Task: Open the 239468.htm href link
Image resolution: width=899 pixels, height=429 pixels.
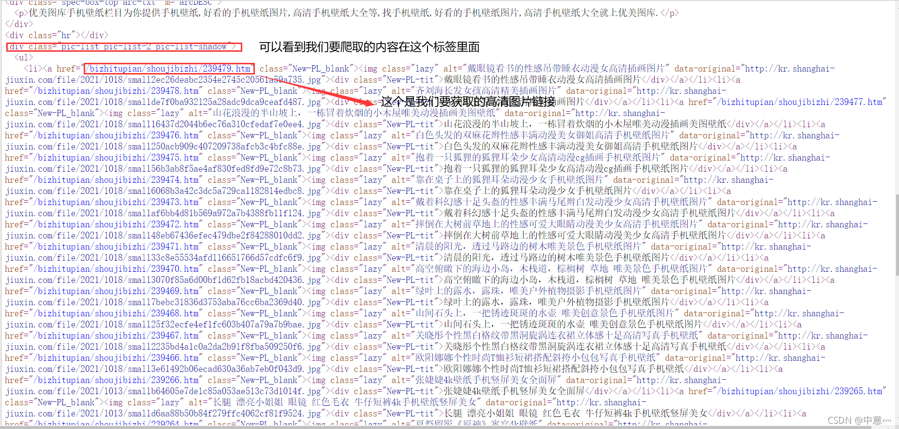Action: click(x=117, y=313)
